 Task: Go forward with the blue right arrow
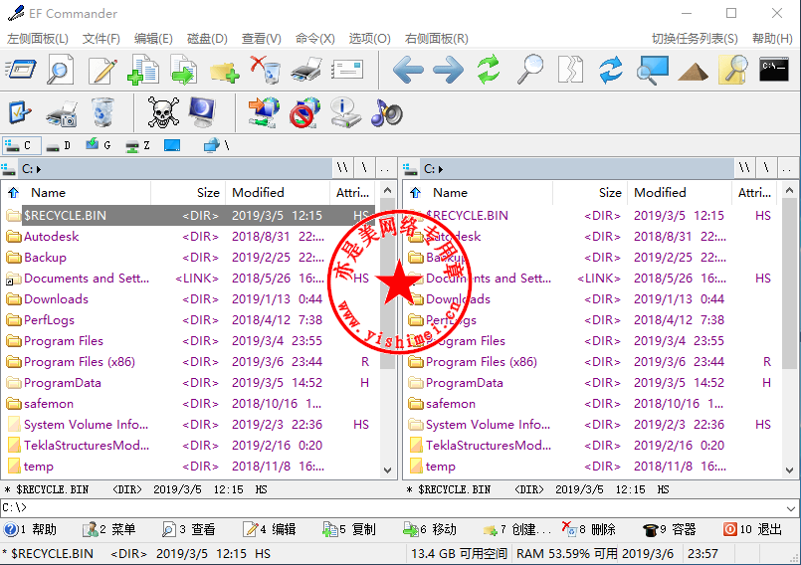coord(448,70)
